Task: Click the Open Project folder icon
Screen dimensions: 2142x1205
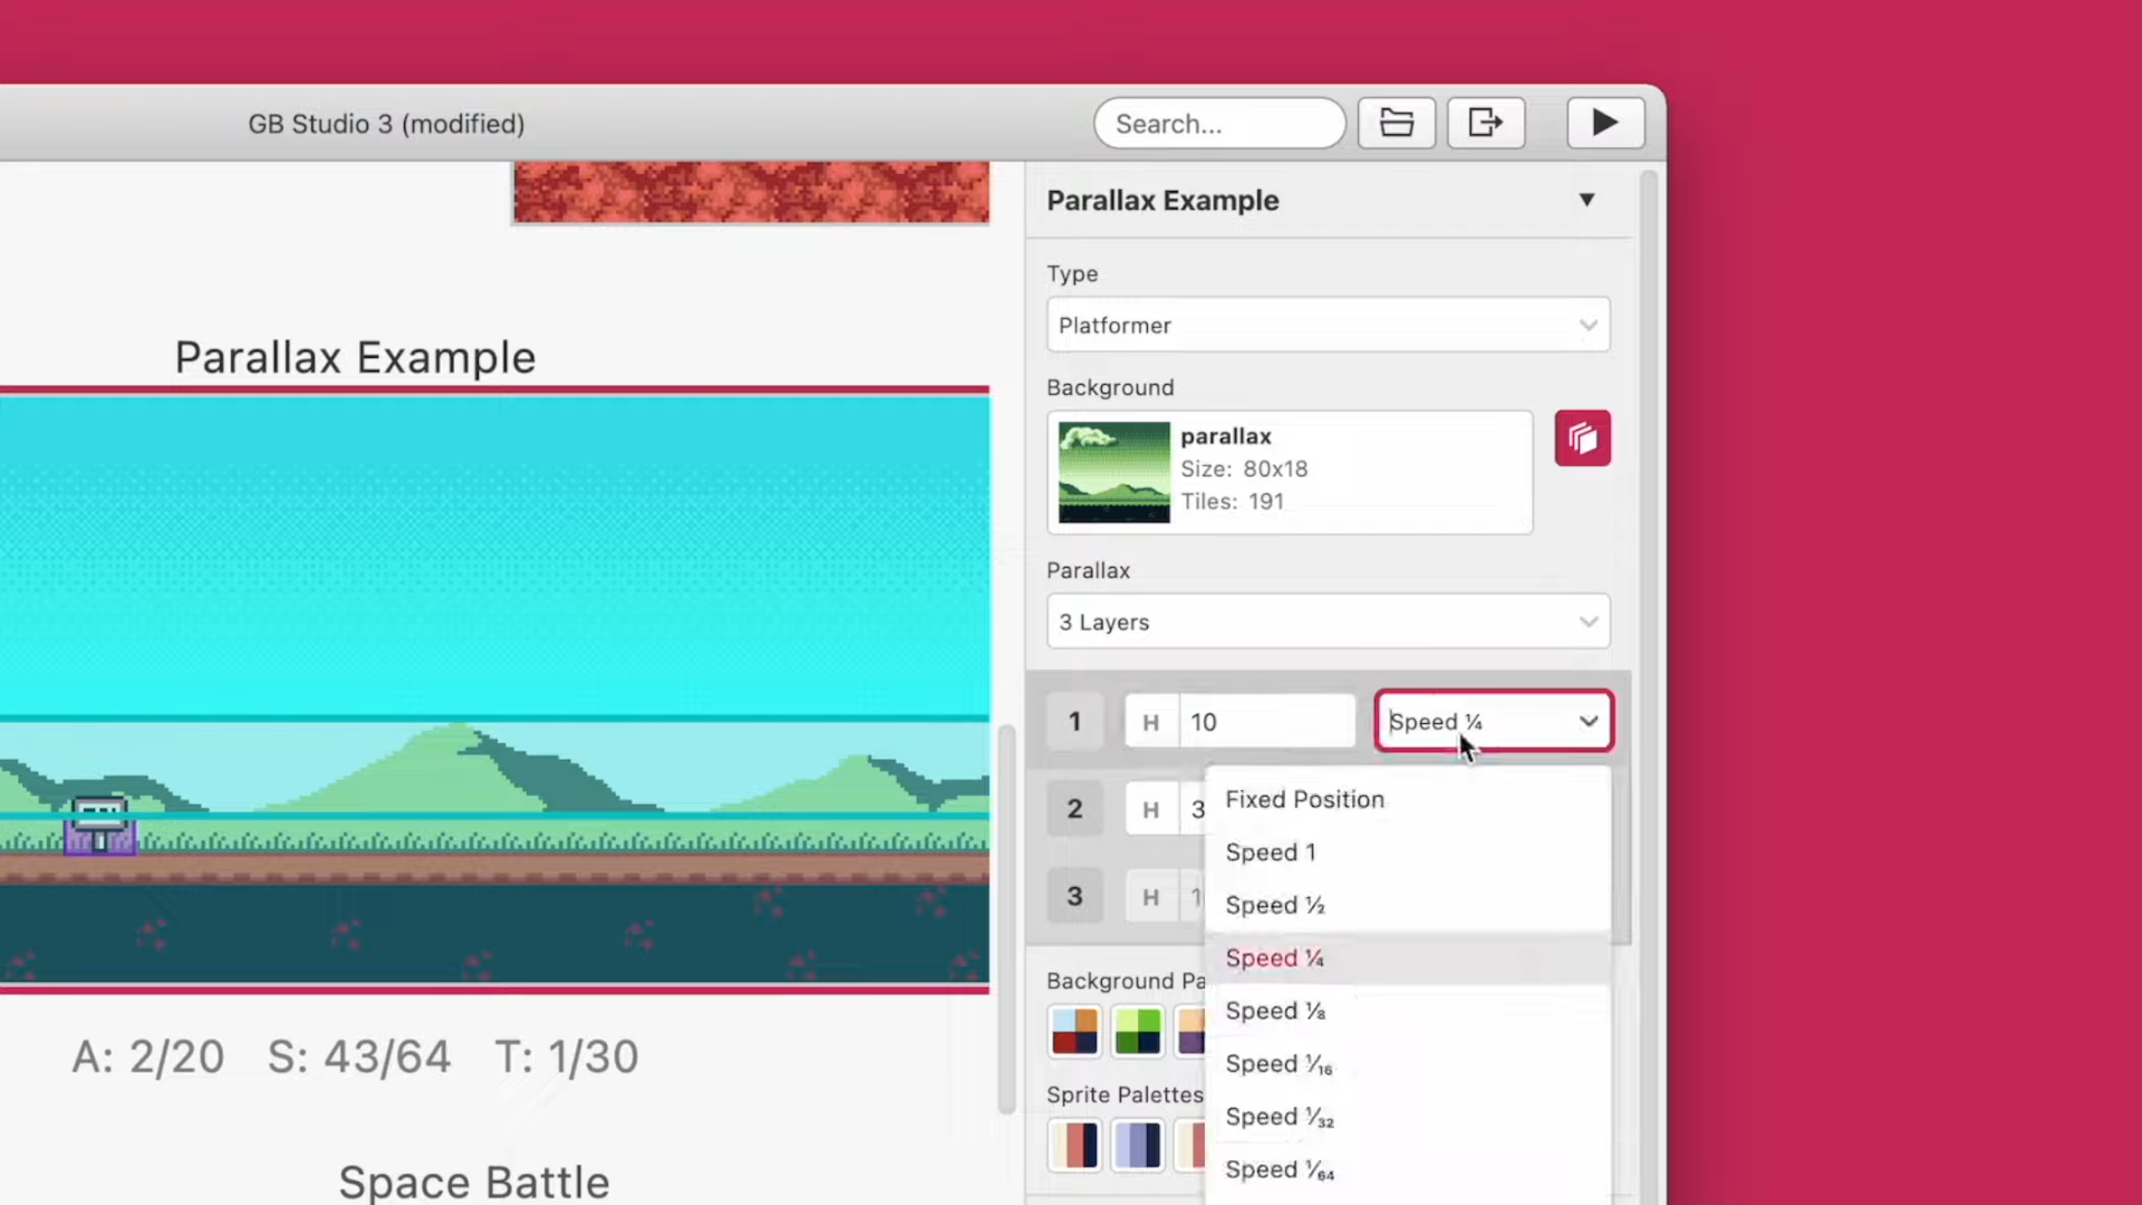Action: click(1396, 123)
